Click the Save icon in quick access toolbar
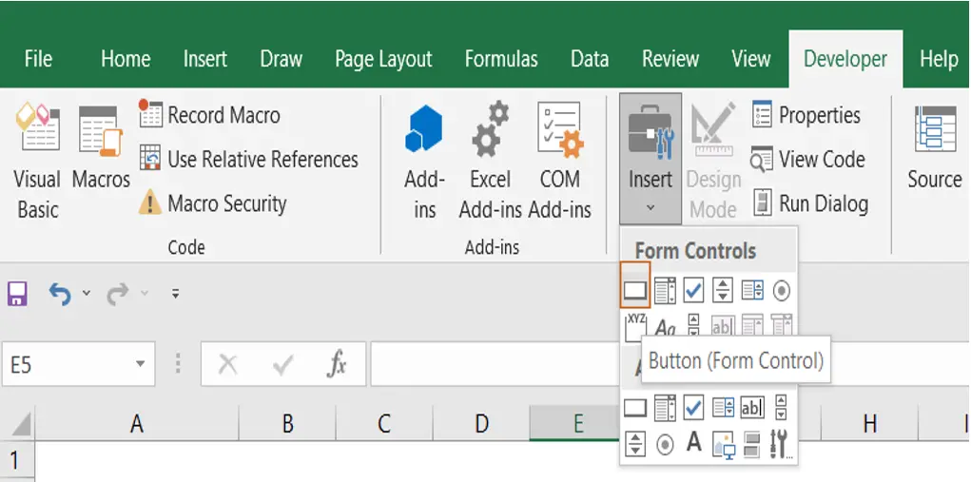The width and height of the screenshot is (971, 482). pyautogui.click(x=17, y=294)
